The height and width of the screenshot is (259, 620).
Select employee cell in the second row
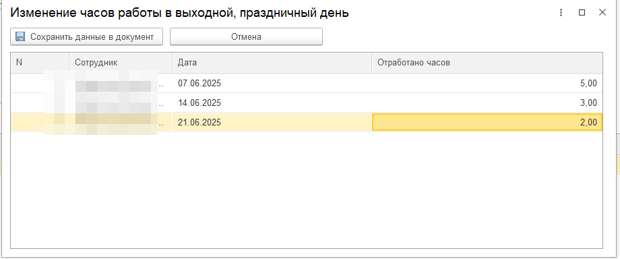click(121, 103)
